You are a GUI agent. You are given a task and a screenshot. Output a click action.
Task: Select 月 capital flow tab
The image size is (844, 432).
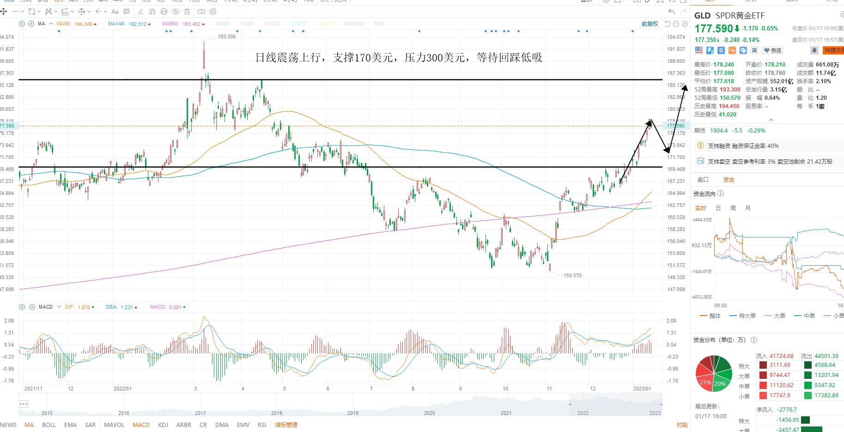[747, 208]
